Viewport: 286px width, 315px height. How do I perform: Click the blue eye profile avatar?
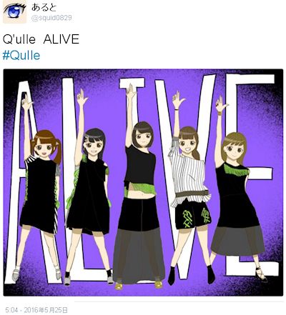coord(14,12)
